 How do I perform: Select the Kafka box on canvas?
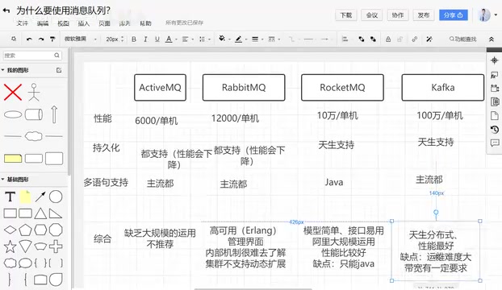point(443,88)
